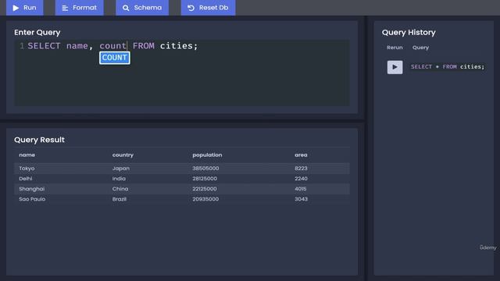The image size is (500, 281).
Task: Click population value 22125000
Action: (x=205, y=189)
